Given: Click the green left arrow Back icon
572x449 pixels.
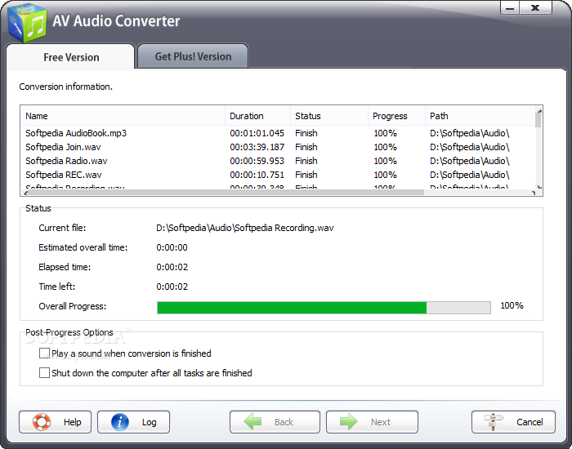Looking at the screenshot, I should coord(252,422).
